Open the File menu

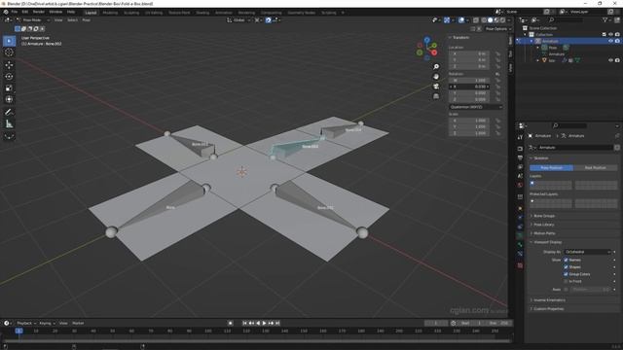point(15,12)
